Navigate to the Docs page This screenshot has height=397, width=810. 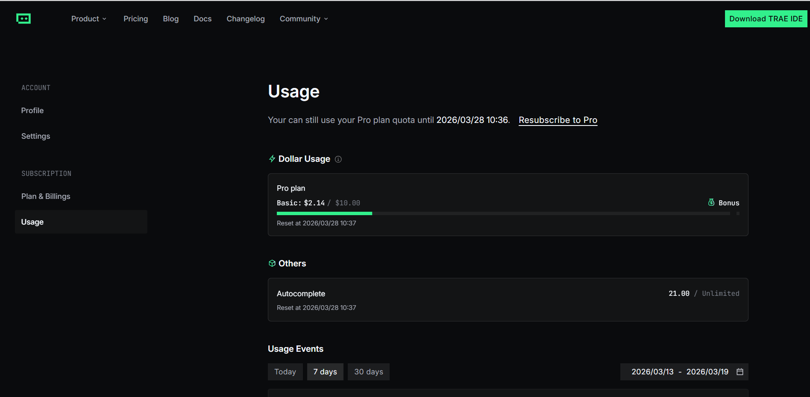[x=202, y=19]
